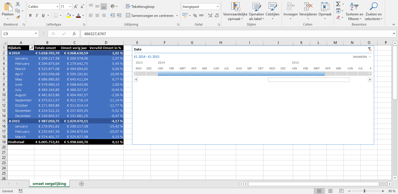This screenshot has height=194, width=398.
Task: Click the zoom slider handle
Action: point(364,191)
